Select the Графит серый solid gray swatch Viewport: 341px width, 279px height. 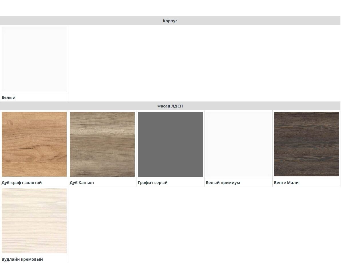[170, 144]
